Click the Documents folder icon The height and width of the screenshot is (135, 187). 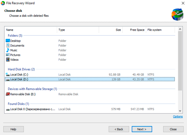click(x=8, y=45)
